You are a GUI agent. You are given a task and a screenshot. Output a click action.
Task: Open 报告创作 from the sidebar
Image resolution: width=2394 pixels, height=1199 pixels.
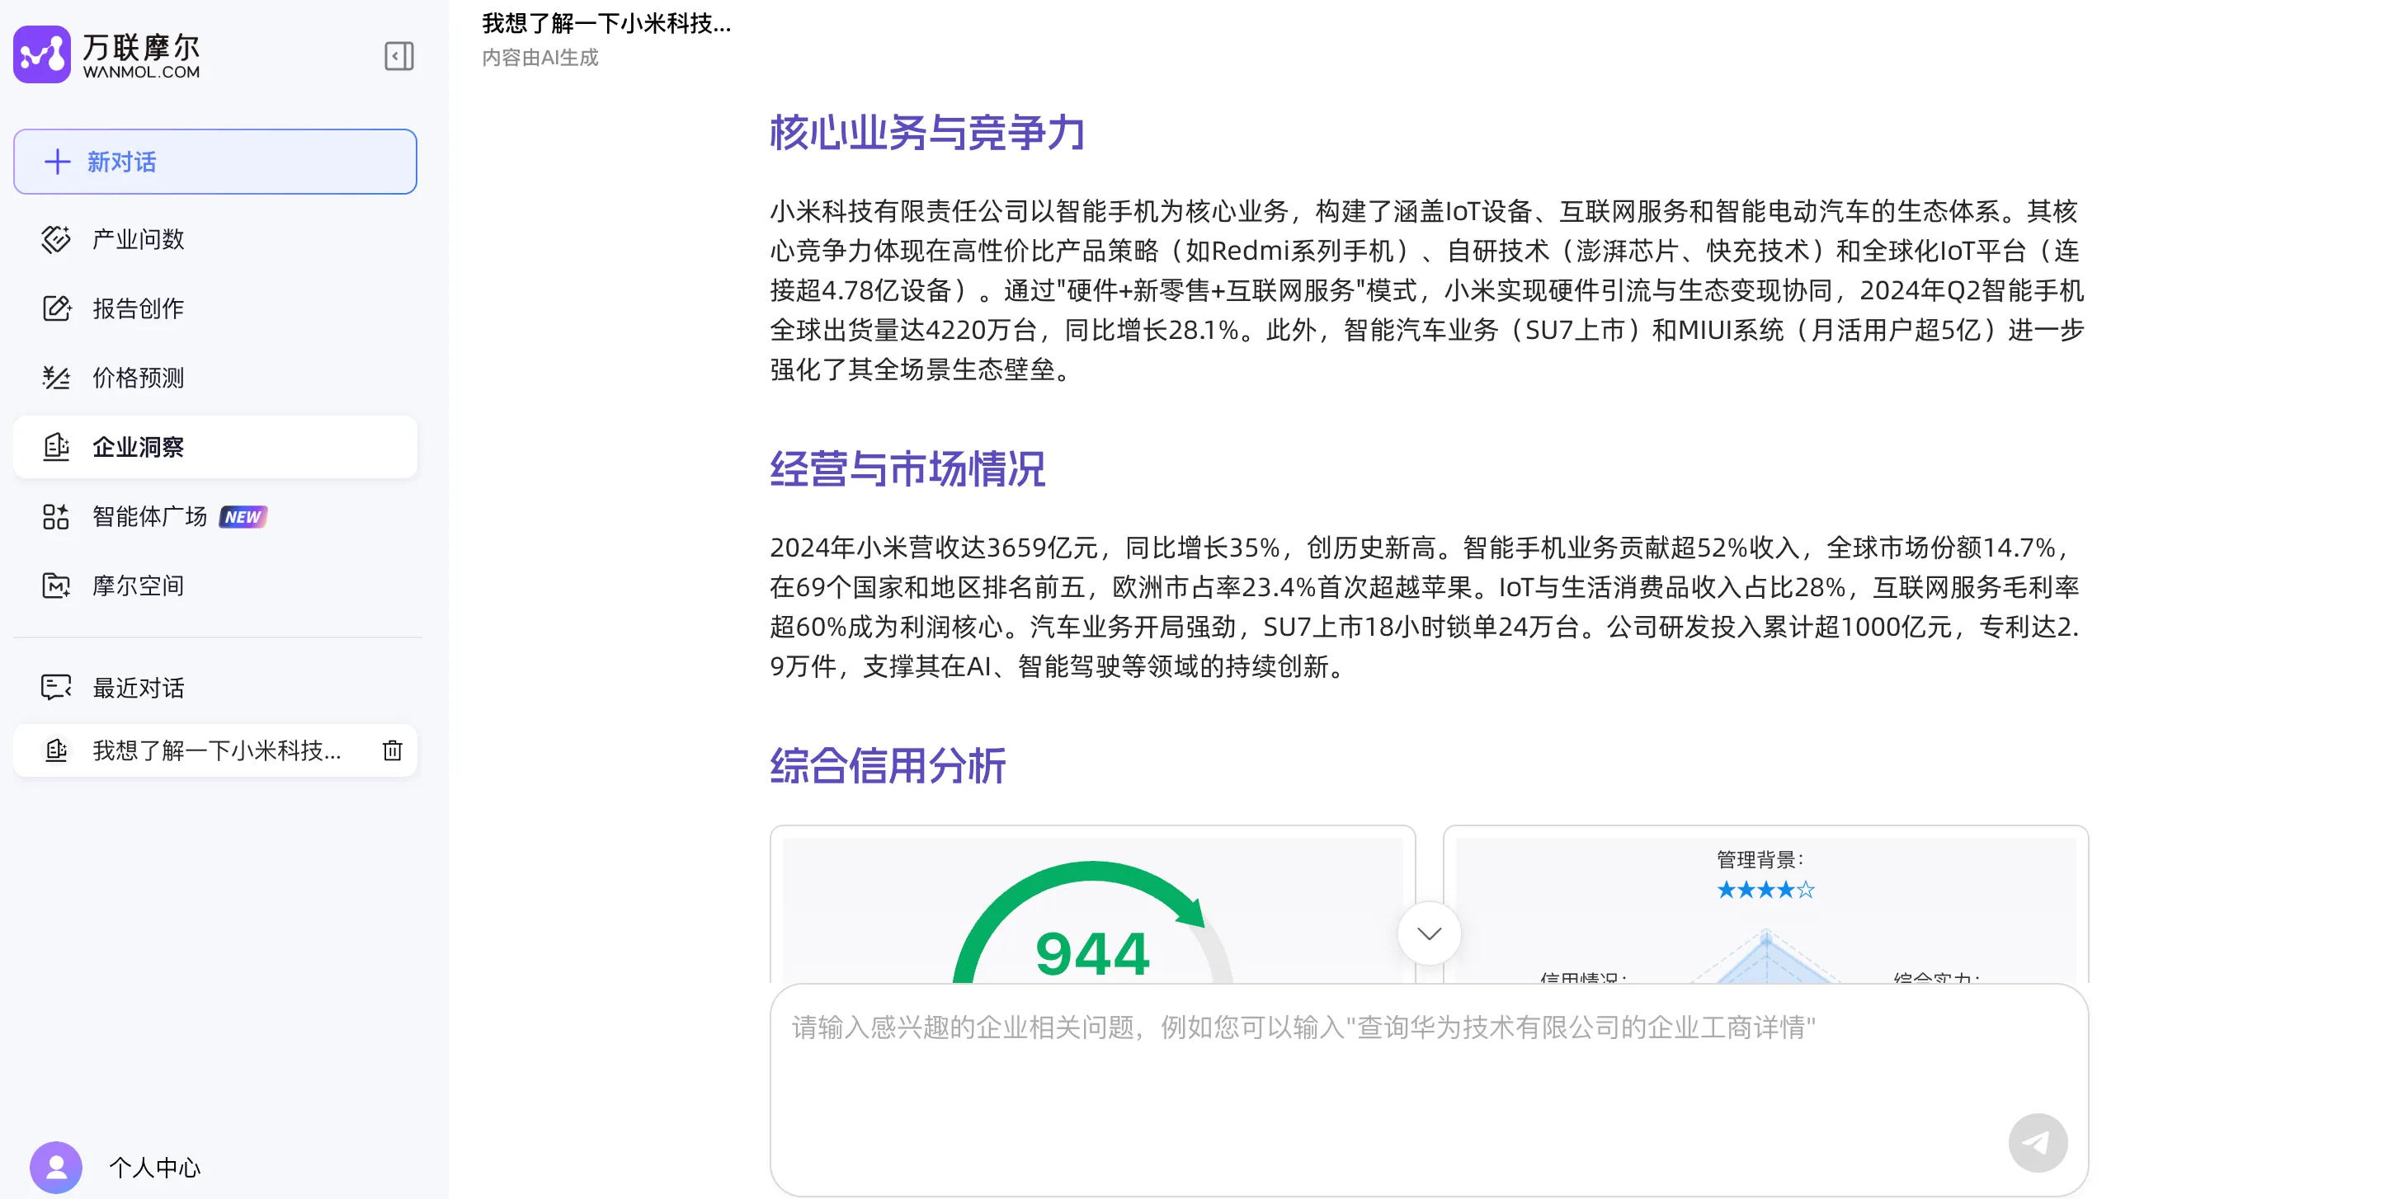[138, 308]
